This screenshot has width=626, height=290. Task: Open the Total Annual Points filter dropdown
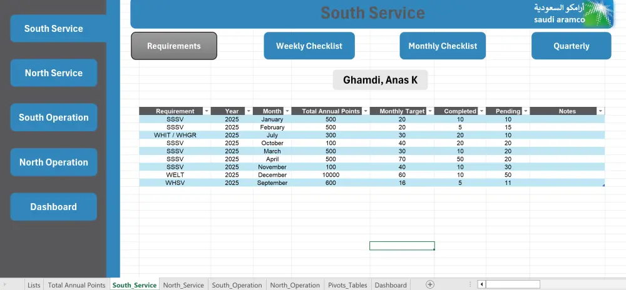coord(366,111)
